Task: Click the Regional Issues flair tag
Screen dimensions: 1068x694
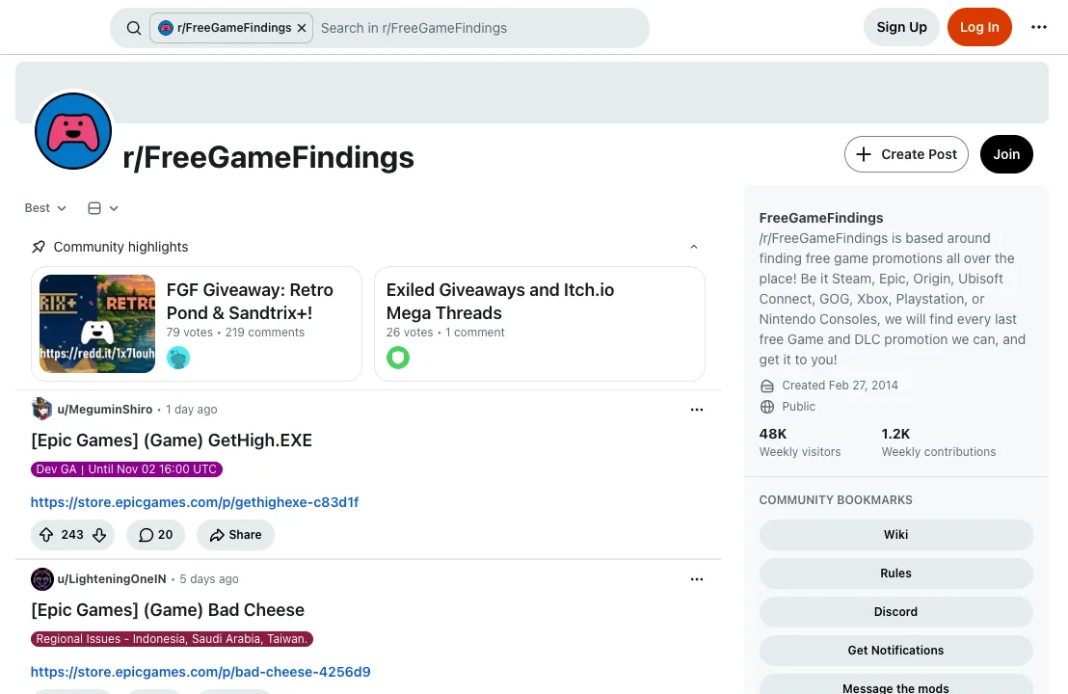Action: tap(172, 639)
